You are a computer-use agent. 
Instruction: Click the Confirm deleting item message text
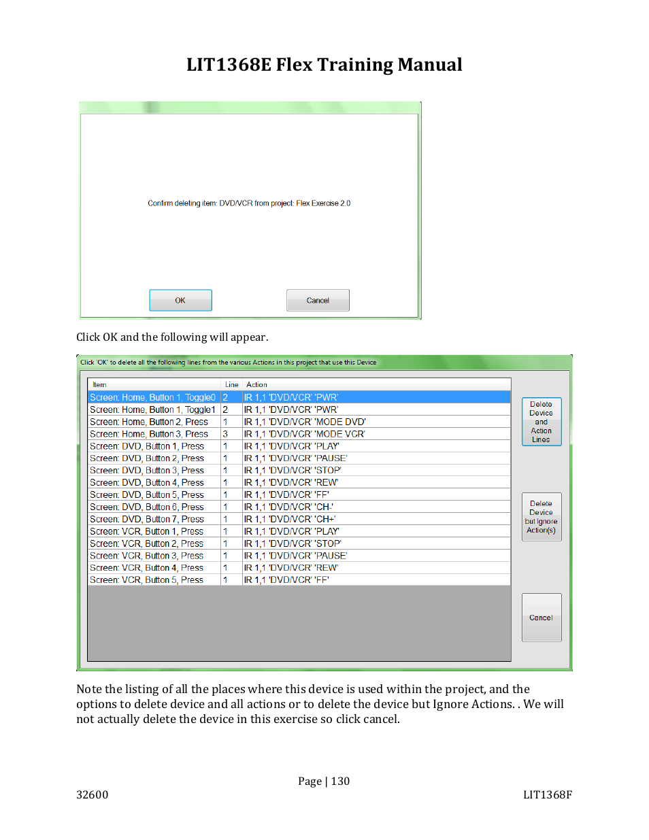click(249, 203)
